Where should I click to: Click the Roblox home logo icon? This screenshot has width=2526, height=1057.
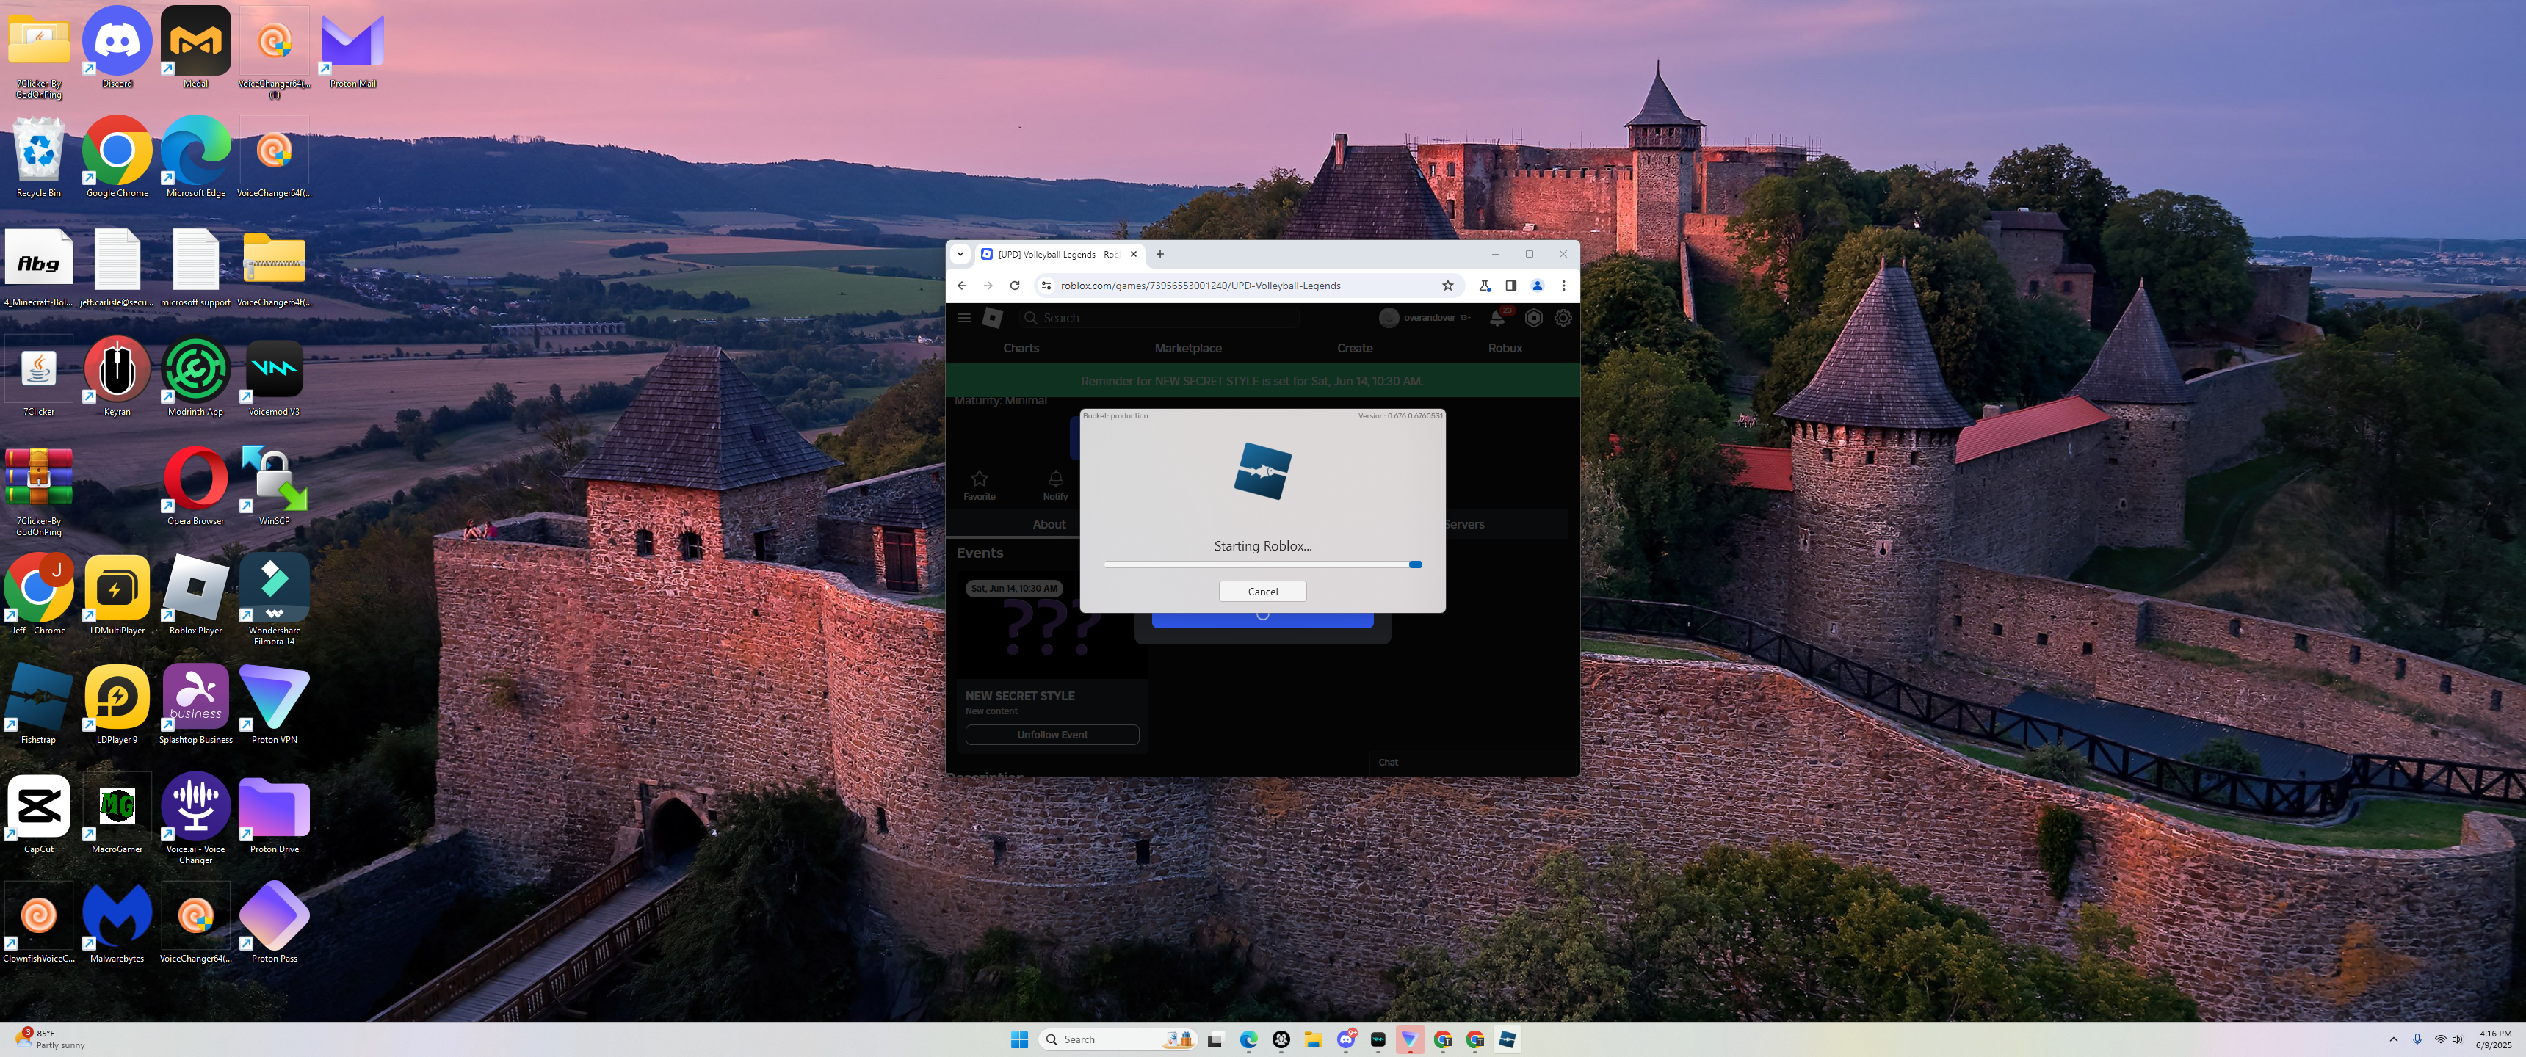click(992, 318)
